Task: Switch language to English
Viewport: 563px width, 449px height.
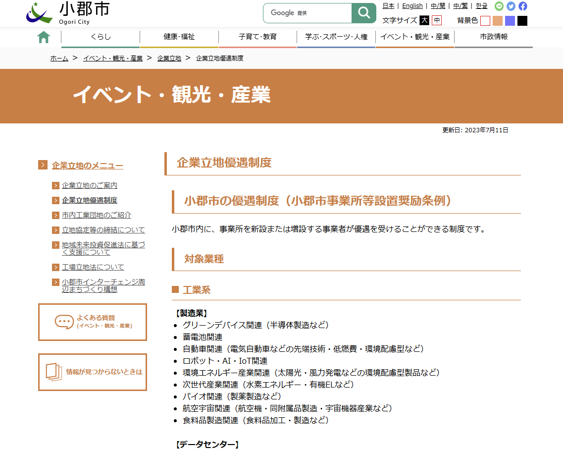Action: (412, 6)
